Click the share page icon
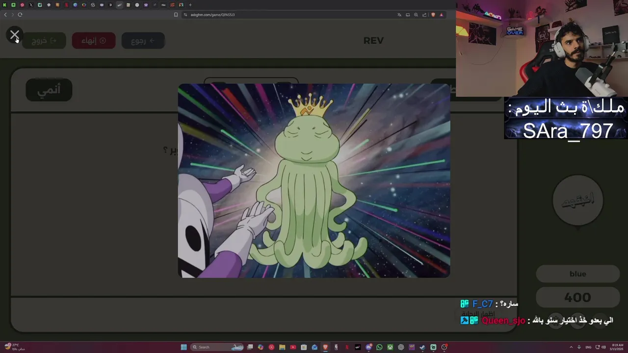Image resolution: width=628 pixels, height=353 pixels. (x=424, y=15)
